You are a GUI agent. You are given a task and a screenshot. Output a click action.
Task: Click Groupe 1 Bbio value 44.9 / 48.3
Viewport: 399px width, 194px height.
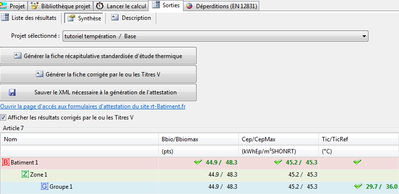click(x=223, y=187)
